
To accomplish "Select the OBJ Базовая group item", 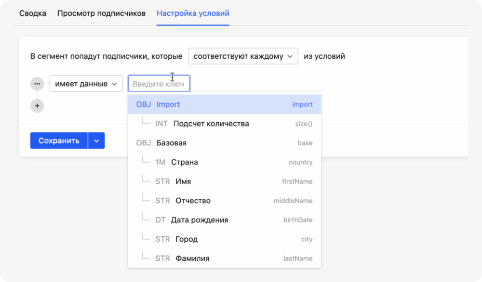I will tap(224, 143).
